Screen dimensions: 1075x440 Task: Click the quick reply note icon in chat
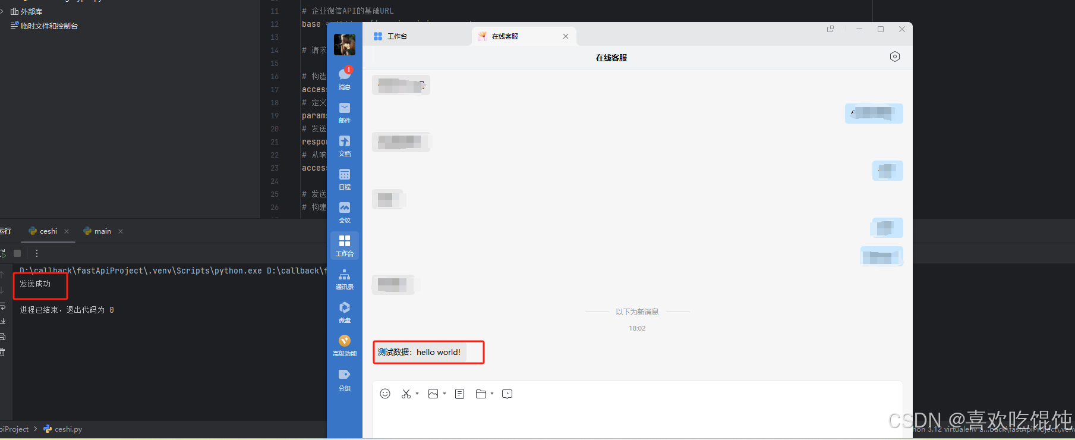point(459,394)
